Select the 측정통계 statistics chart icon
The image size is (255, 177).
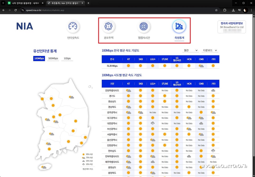[179, 27]
